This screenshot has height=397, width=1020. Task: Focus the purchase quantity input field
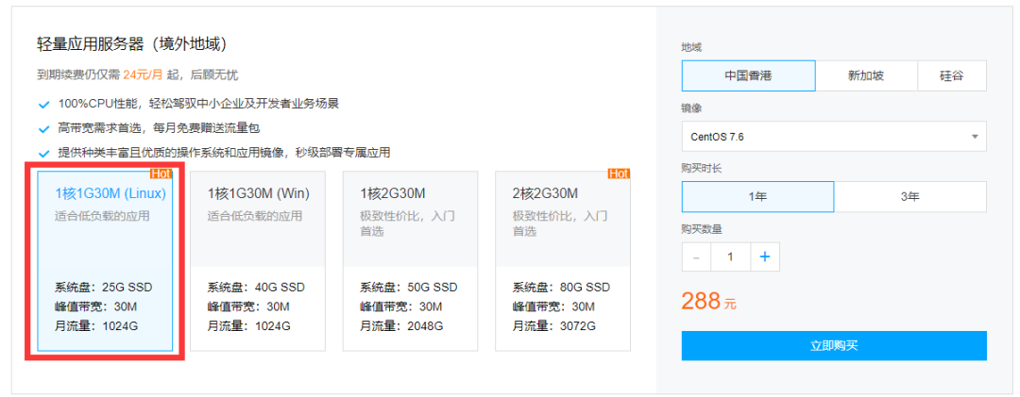pyautogui.click(x=730, y=256)
